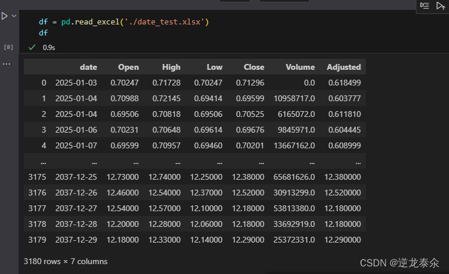Click the 'Open' column header
The width and height of the screenshot is (449, 274).
pos(129,67)
